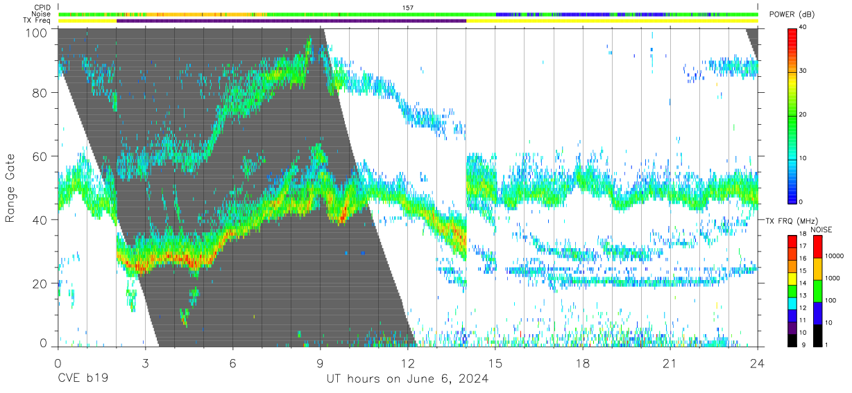
Task: Click the '6' hour tick on the time axis
Action: (x=233, y=363)
